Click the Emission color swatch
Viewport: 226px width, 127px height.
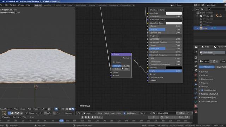(x=174, y=68)
